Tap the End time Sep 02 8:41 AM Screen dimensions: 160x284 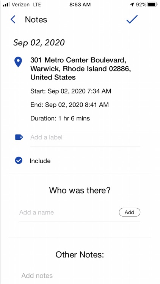pos(69,105)
